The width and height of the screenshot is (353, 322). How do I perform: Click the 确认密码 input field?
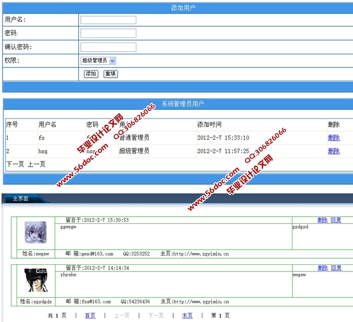tap(108, 47)
